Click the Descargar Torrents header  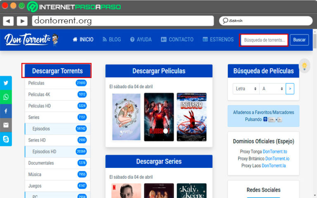point(58,71)
